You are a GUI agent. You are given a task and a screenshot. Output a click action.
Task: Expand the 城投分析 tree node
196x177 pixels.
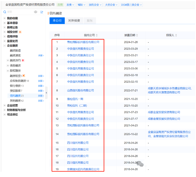pyautogui.click(x=5, y=32)
